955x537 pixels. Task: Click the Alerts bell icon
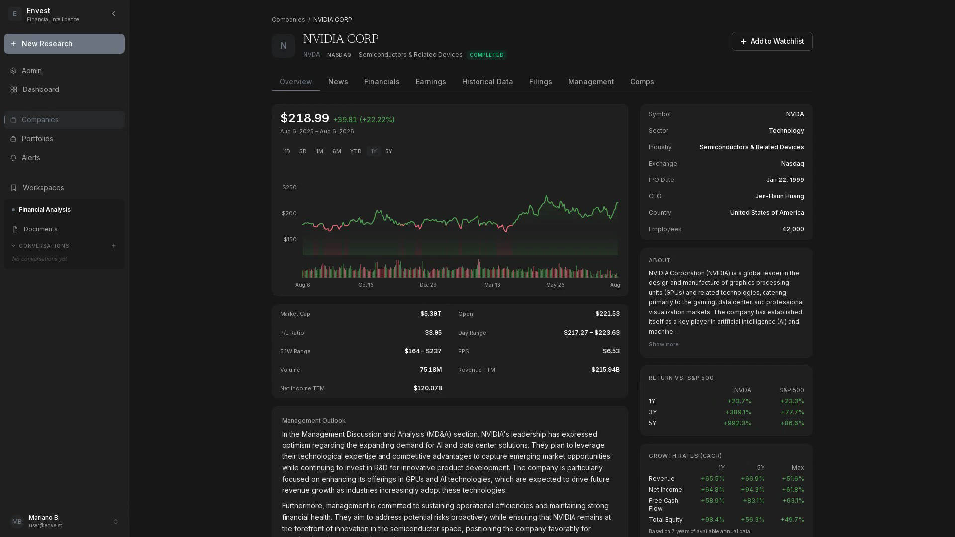(13, 158)
